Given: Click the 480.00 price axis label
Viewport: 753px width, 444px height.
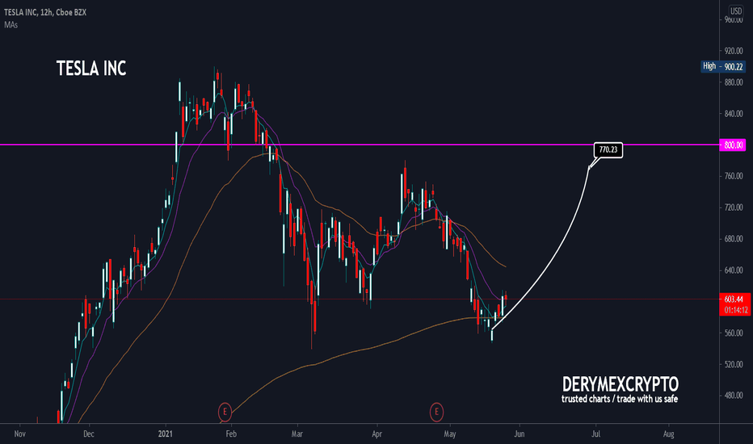Looking at the screenshot, I should 734,396.
